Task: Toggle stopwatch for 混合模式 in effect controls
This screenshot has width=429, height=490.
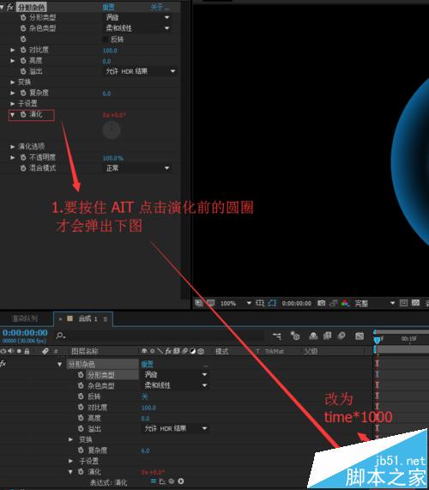Action: [x=23, y=168]
